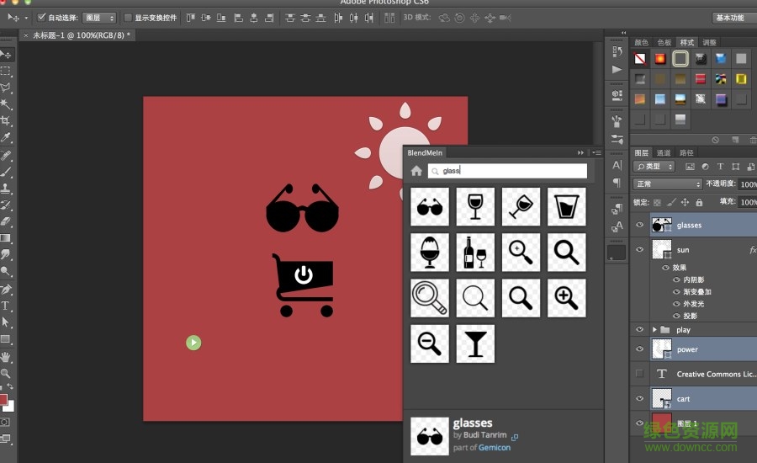Choose the zoom-out magnifier icon in BlendMeIn
The width and height of the screenshot is (757, 463).
(x=429, y=343)
